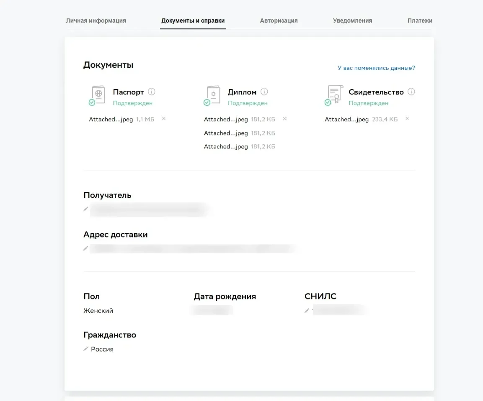Screen dimensions: 483x401
Task: Show info tooltip next to Диплом
Action: 264,92
